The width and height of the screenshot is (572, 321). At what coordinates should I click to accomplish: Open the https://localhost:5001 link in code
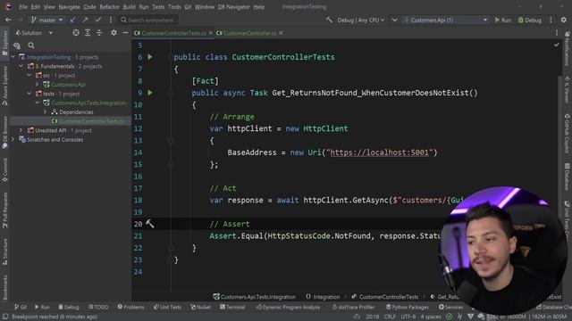[x=379, y=152]
